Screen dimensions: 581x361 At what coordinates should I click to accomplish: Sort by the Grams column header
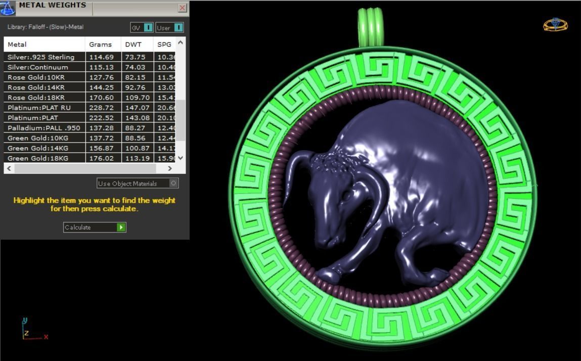pos(103,44)
